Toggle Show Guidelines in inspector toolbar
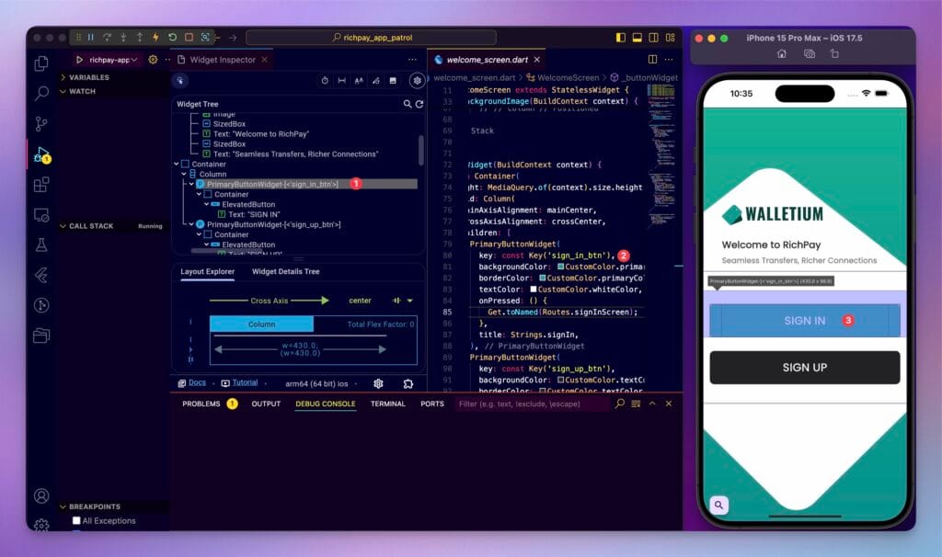 (342, 81)
